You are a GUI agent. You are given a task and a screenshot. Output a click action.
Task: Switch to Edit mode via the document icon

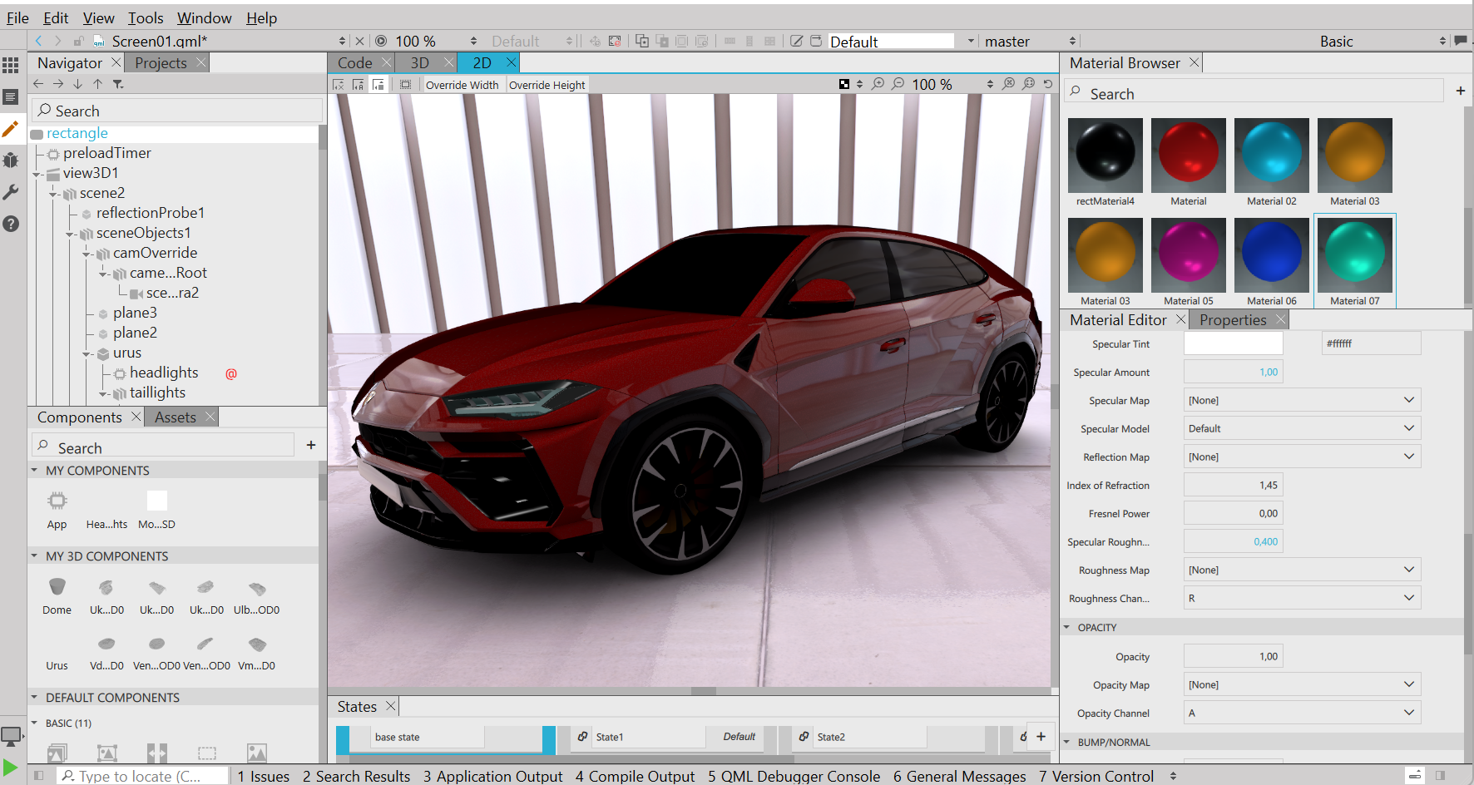pyautogui.click(x=11, y=97)
